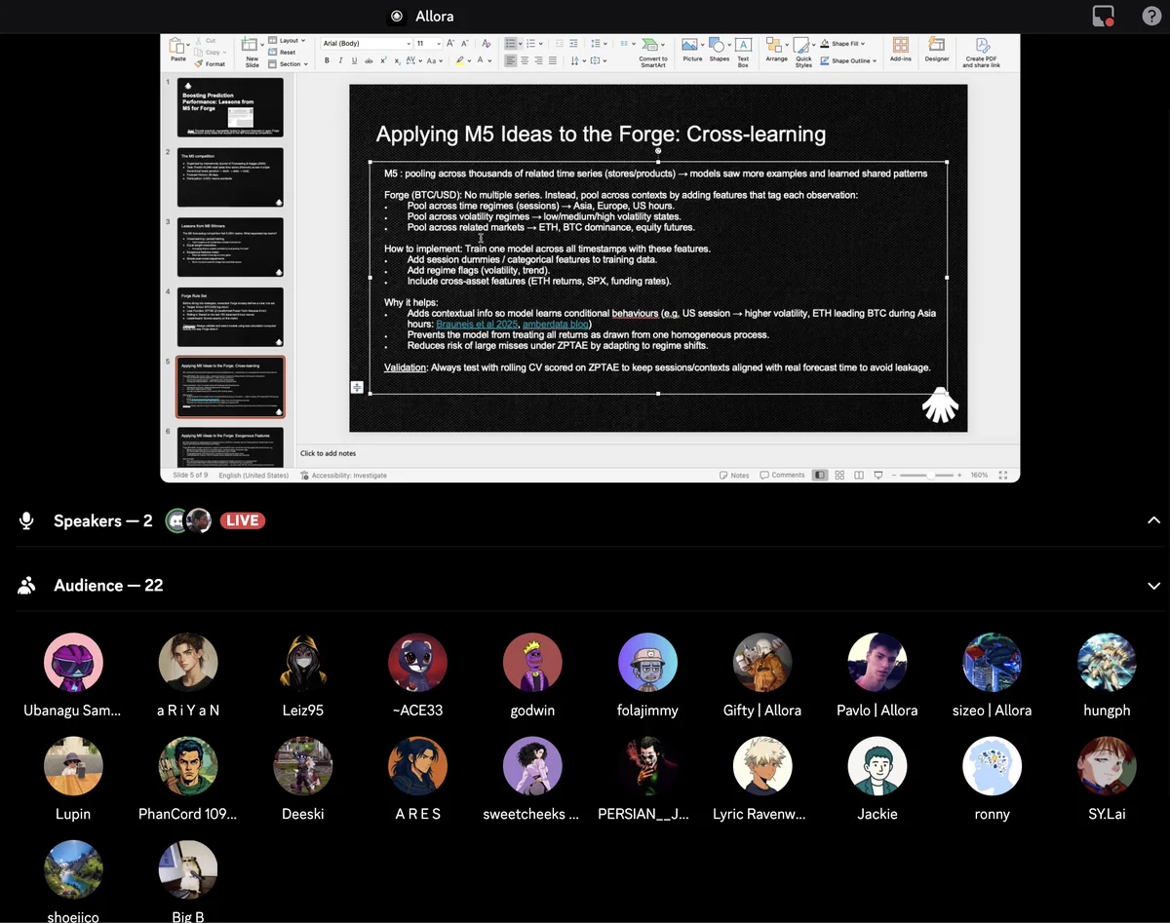Screen dimensions: 1170x923
Task: Apply strikethrough formatting
Action: (369, 61)
